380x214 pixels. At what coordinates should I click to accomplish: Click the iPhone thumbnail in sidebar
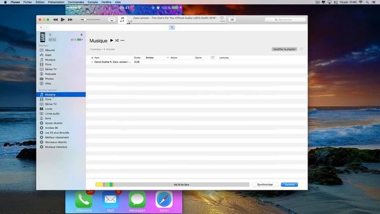click(43, 37)
